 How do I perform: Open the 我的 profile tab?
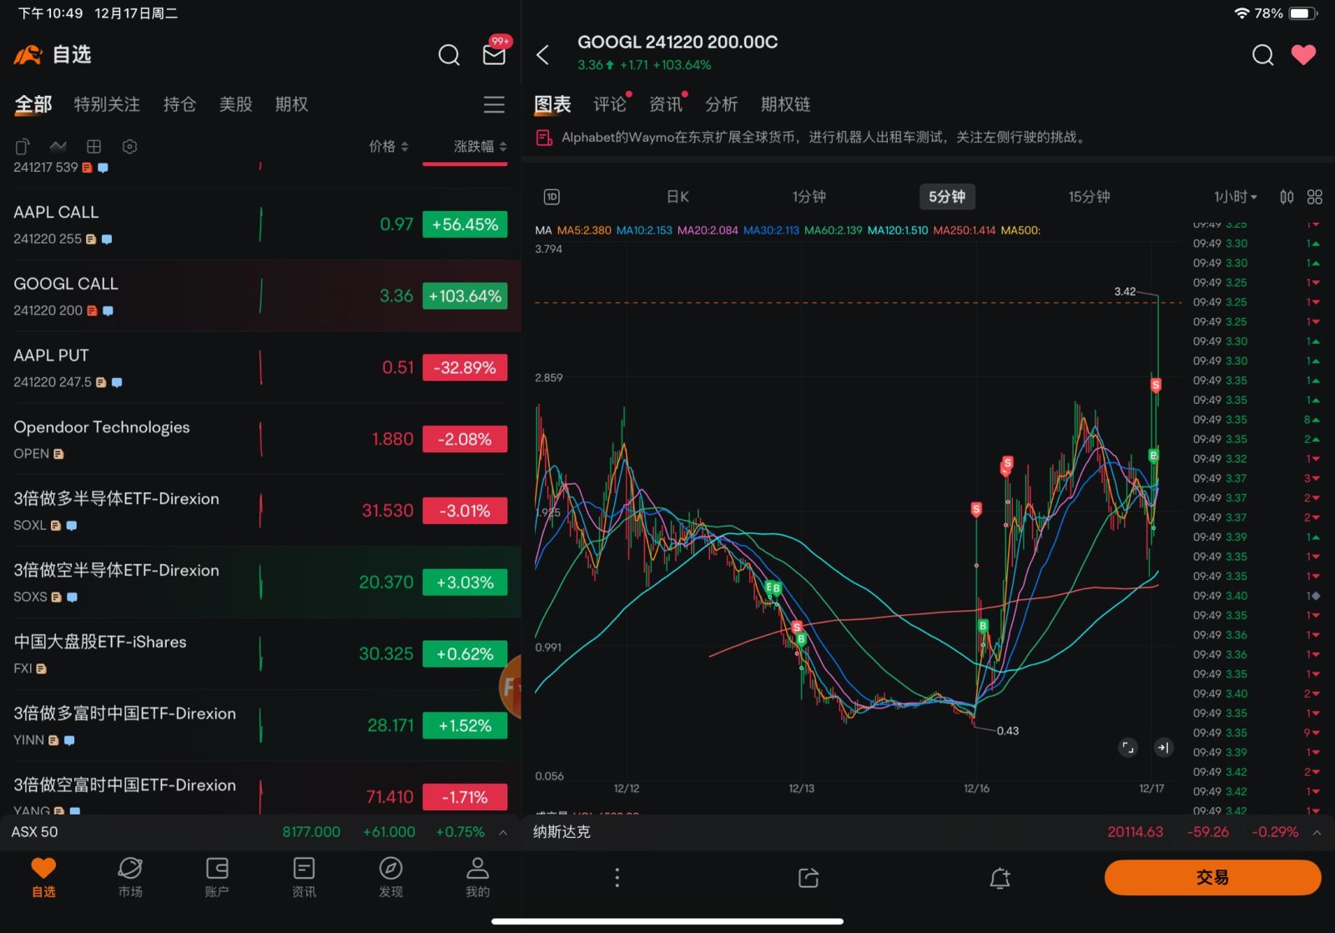[x=477, y=877]
